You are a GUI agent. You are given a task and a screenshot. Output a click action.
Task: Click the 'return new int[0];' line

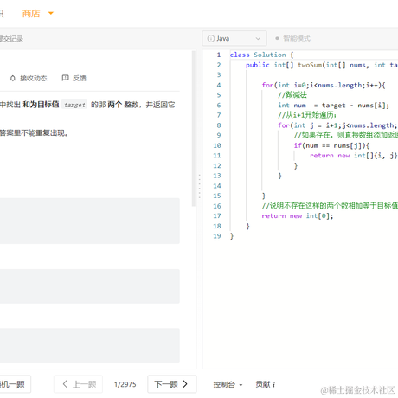coord(298,216)
